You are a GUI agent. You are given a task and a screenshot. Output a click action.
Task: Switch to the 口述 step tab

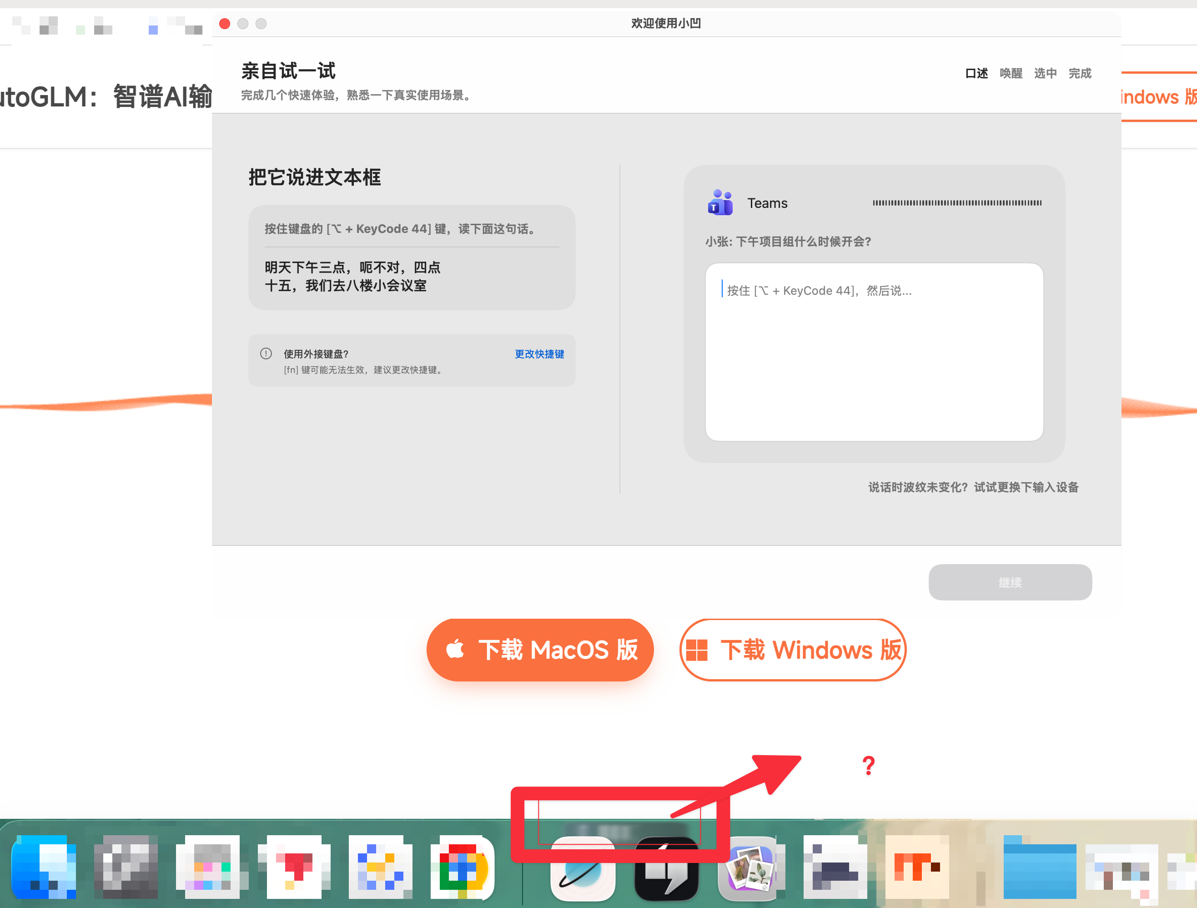[x=976, y=73]
